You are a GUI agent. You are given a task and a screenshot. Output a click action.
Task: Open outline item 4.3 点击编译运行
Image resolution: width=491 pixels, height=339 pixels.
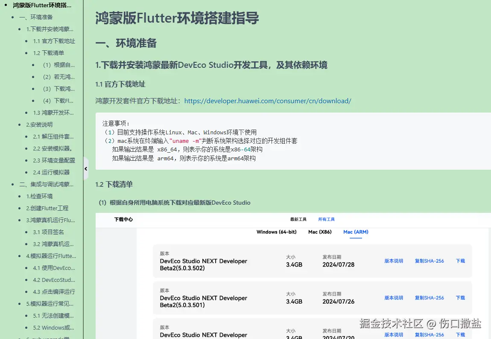(x=54, y=292)
